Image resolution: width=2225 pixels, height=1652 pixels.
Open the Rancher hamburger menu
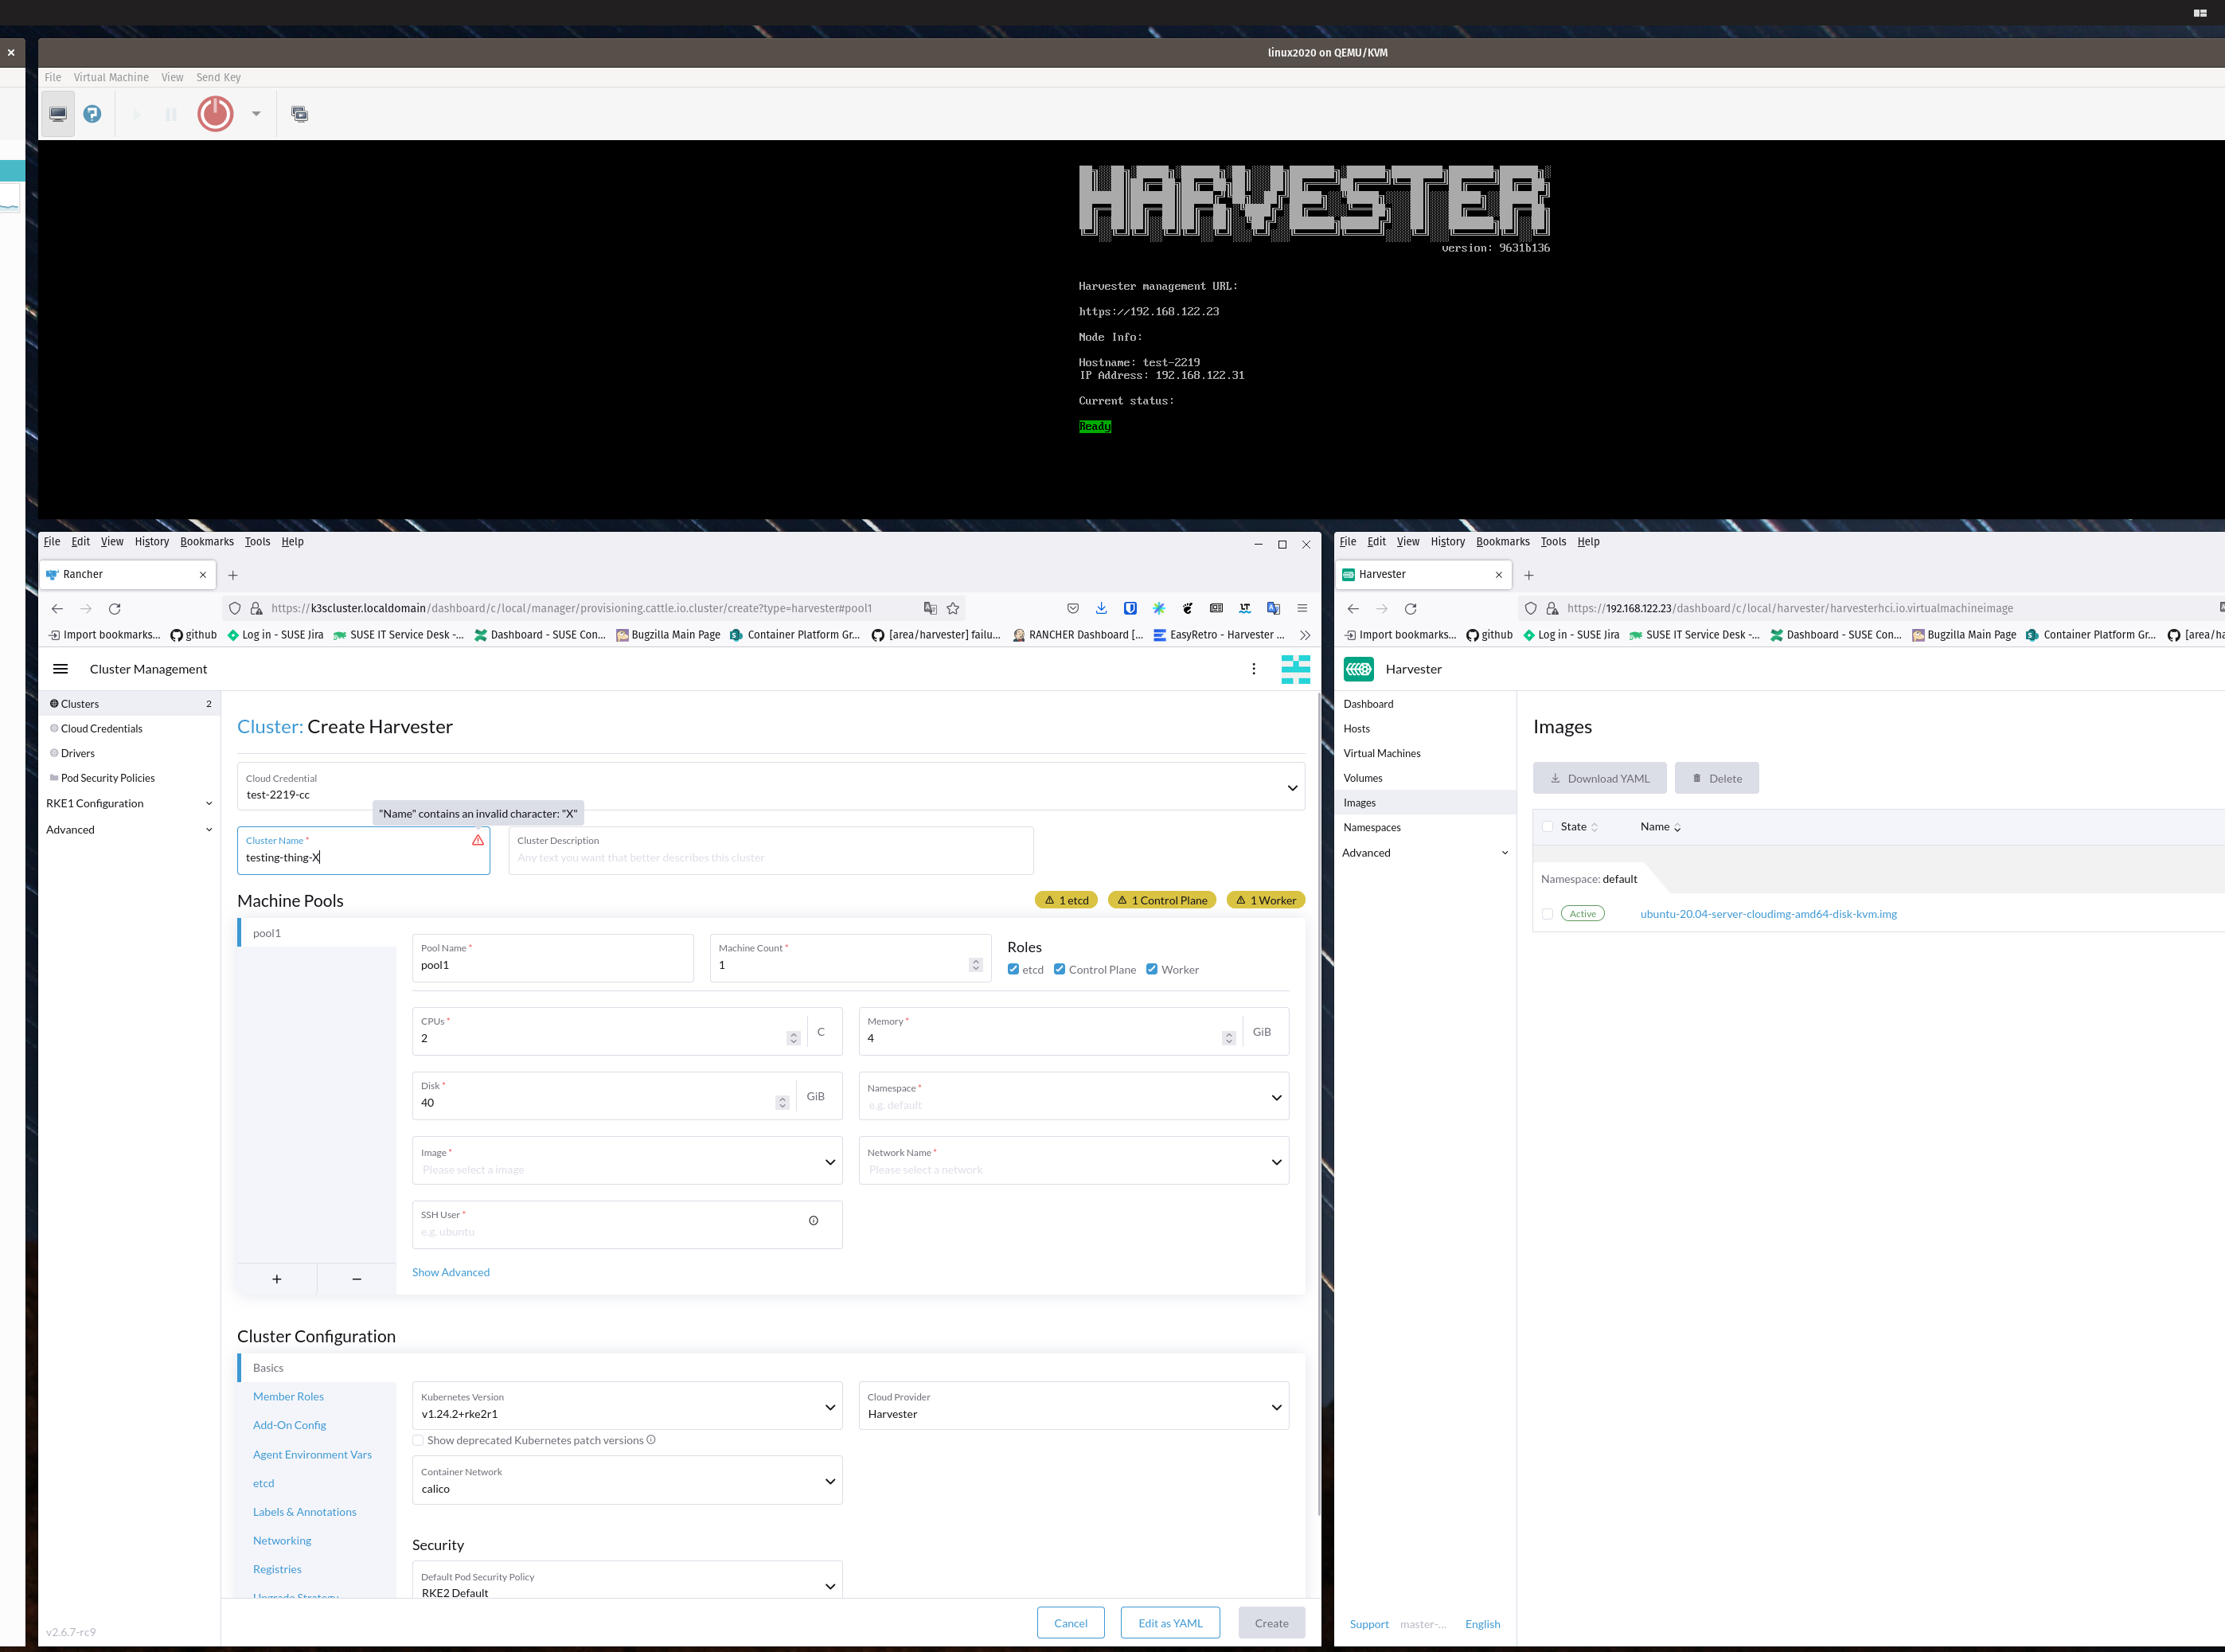tap(60, 668)
